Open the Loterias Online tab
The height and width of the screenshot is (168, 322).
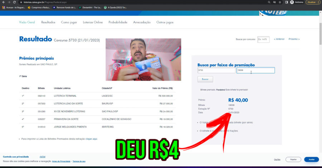coord(93,22)
